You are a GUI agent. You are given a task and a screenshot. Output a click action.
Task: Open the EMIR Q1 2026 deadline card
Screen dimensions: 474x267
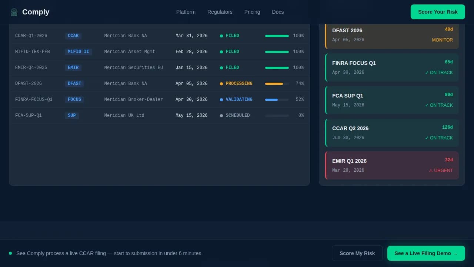392,165
